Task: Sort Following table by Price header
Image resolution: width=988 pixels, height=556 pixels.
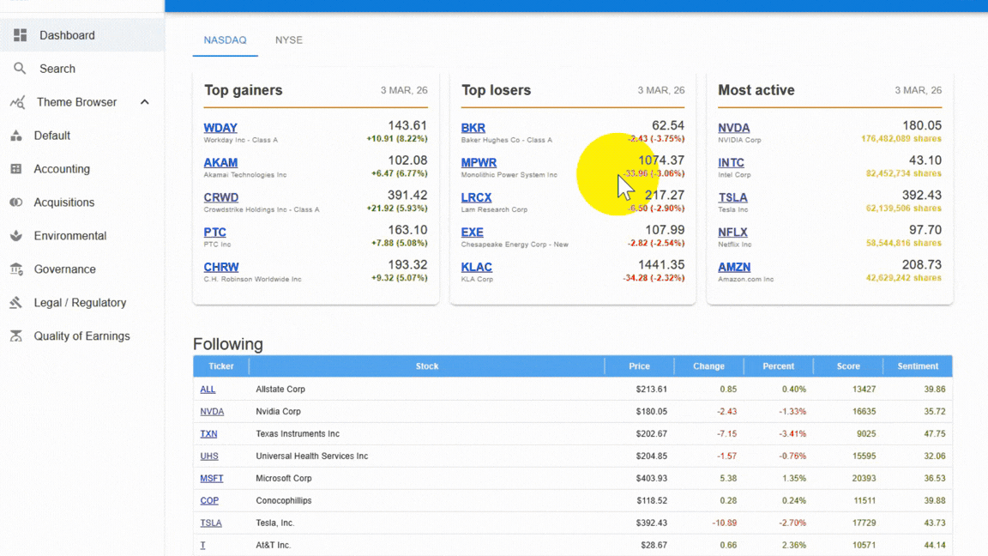Action: [639, 366]
